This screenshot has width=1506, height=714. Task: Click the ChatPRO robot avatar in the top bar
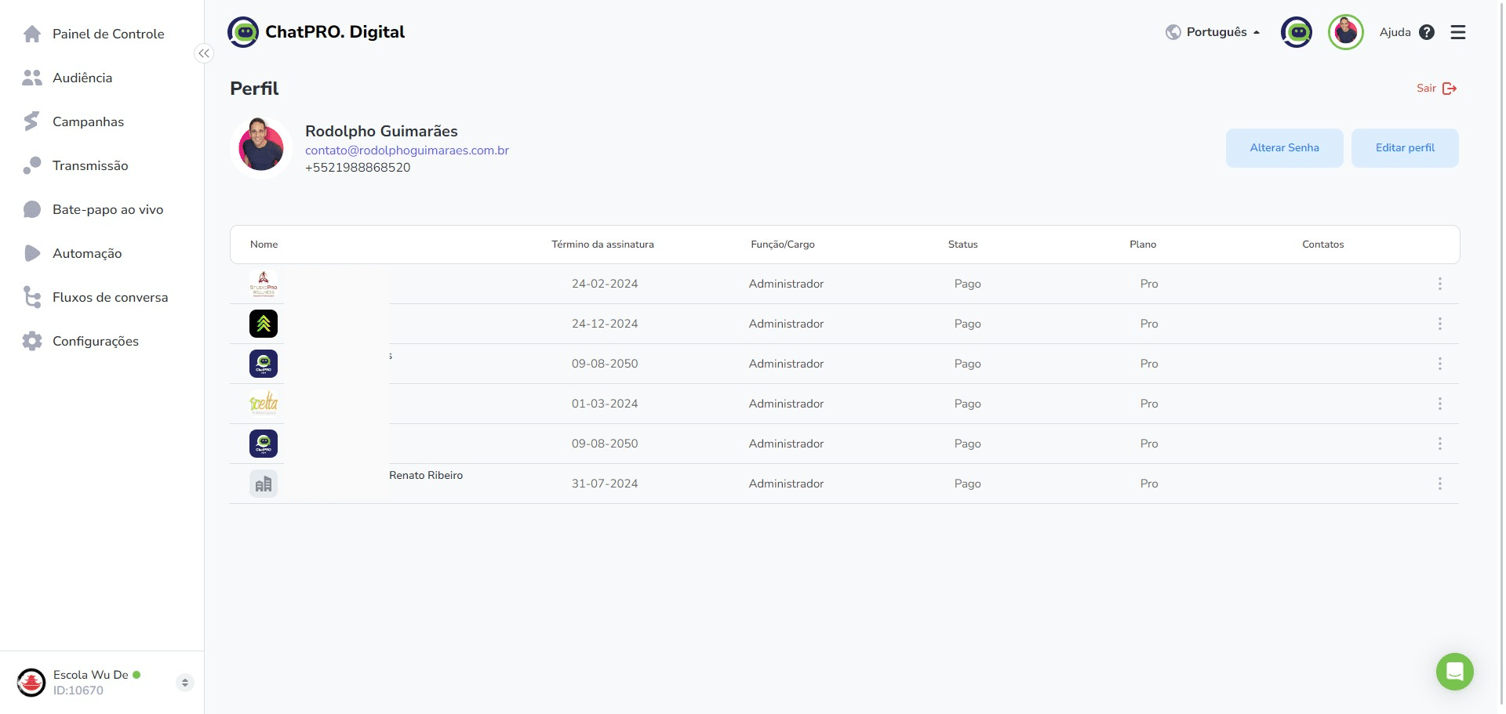coord(1297,32)
